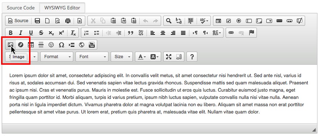Toggle Subscript formatting
The width and height of the screenshot is (320, 136).
(51, 33)
